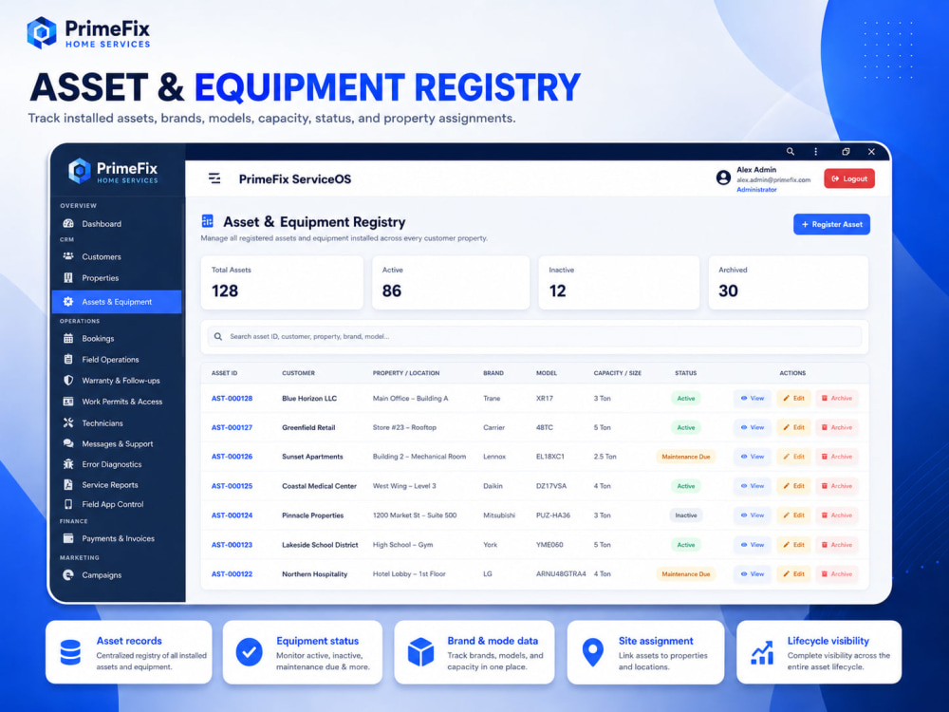This screenshot has height=712, width=949.
Task: Edit the Northern Hospitality asset
Action: coord(793,574)
